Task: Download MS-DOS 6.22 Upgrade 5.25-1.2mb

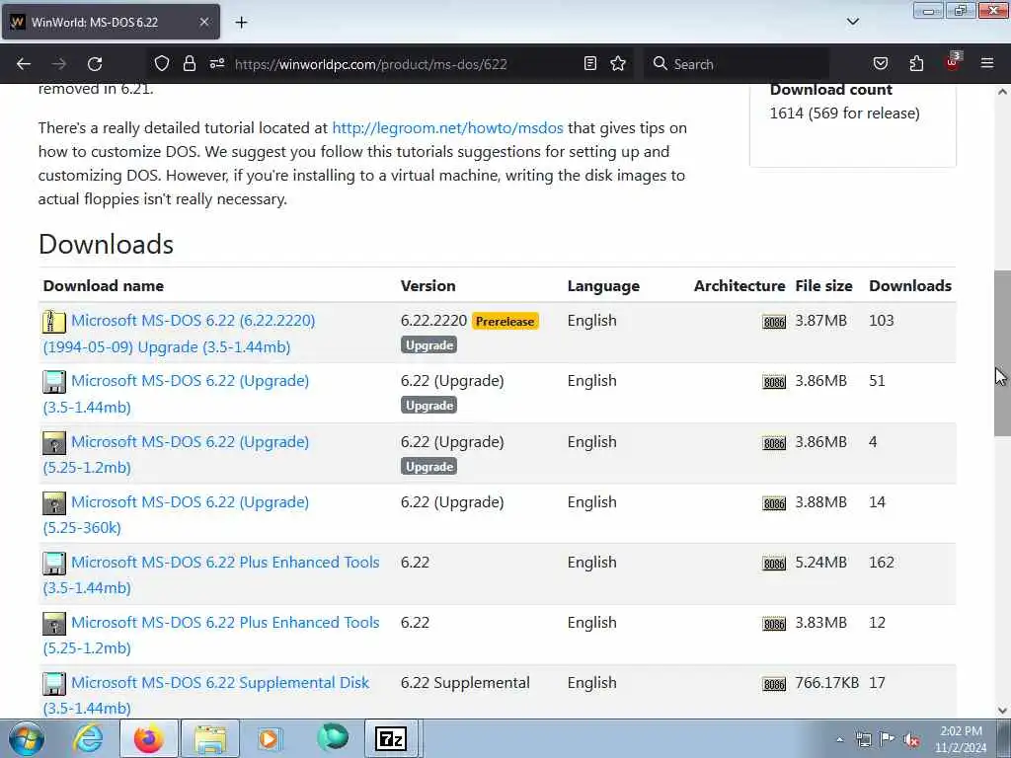Action: (176, 454)
